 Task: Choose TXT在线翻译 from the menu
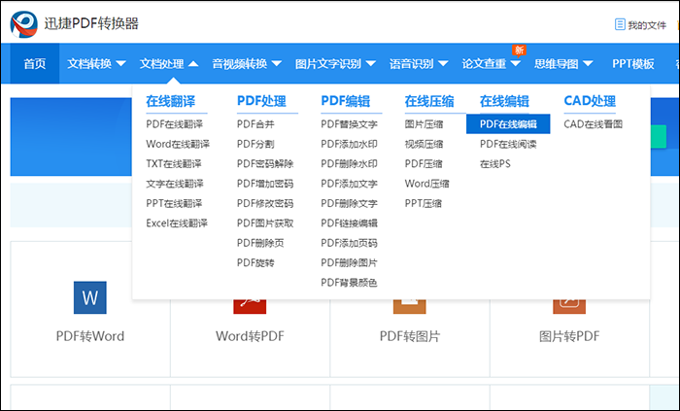tap(174, 164)
